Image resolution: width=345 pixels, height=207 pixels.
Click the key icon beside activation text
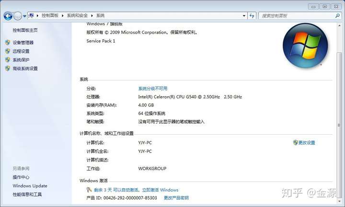point(89,190)
